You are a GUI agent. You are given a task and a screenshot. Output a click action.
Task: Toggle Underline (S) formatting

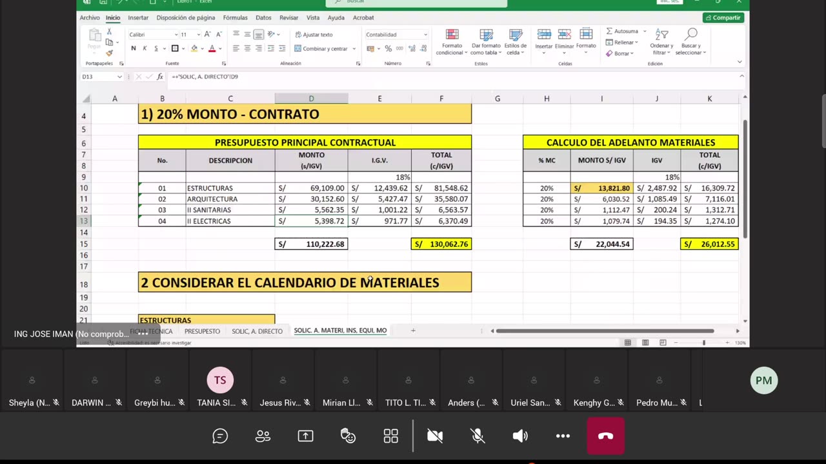[156, 48]
